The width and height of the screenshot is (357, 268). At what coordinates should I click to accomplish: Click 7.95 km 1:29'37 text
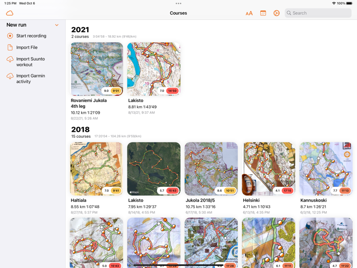(142, 207)
